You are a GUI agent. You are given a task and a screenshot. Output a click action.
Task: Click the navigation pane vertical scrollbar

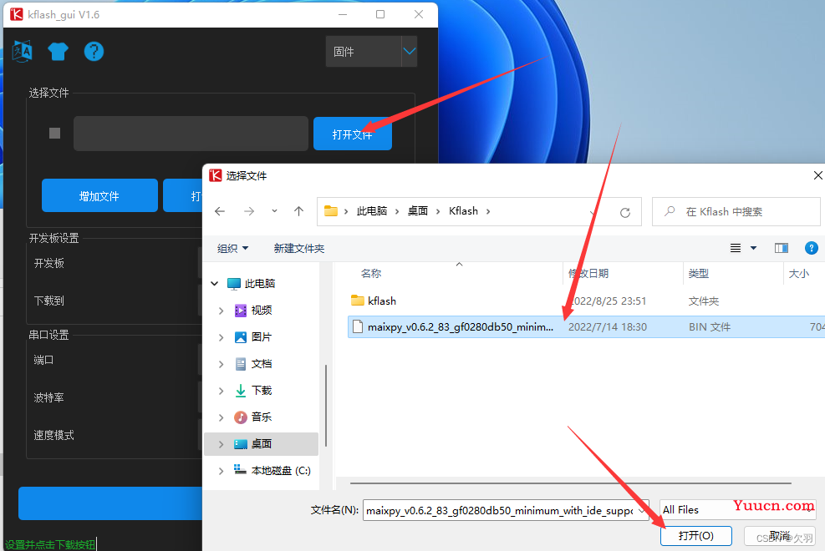coord(326,406)
